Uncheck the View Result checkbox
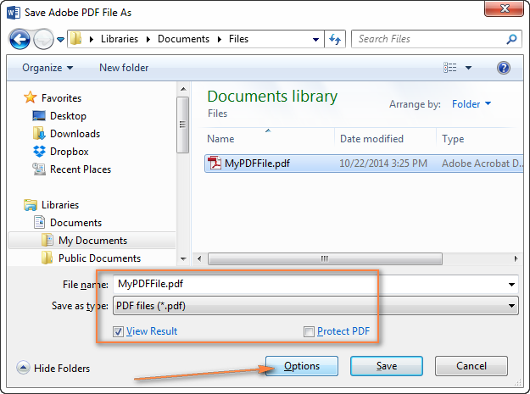530x394 pixels. coord(118,331)
